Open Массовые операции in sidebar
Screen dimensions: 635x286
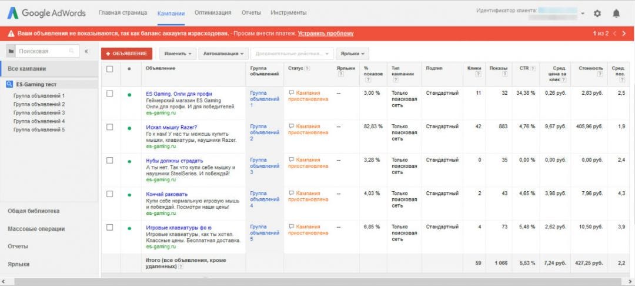(x=36, y=229)
